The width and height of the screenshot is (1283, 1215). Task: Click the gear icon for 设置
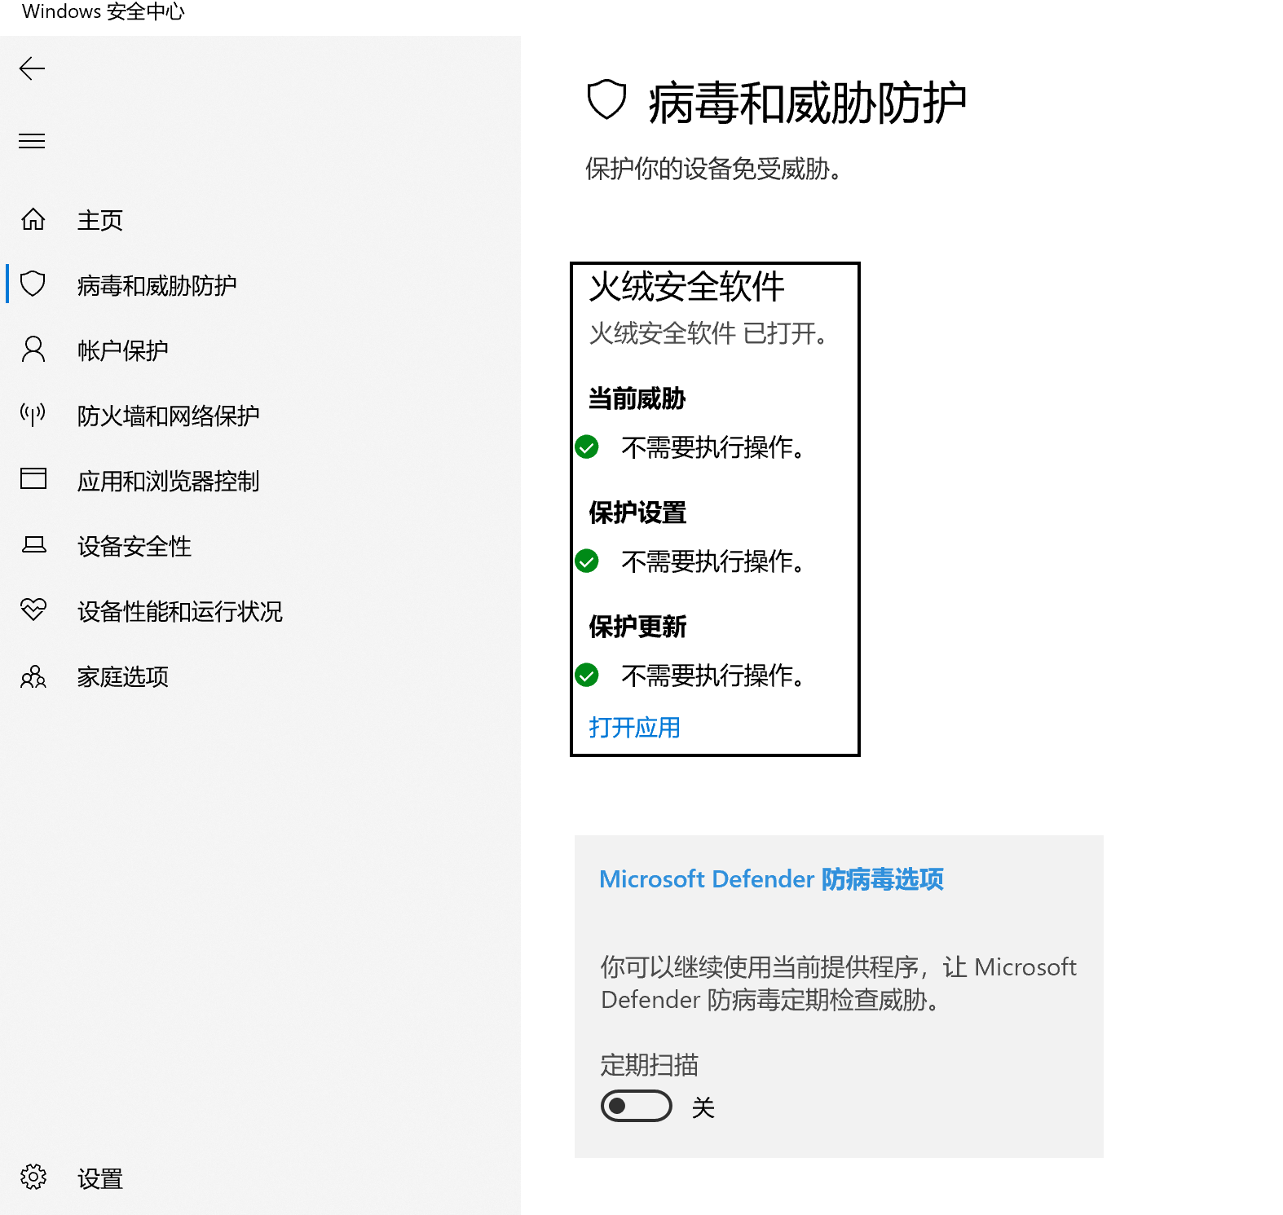[33, 1177]
